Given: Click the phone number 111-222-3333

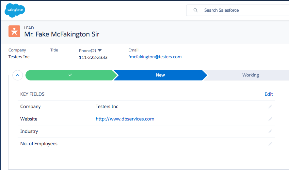Looking at the screenshot, I should click(93, 58).
